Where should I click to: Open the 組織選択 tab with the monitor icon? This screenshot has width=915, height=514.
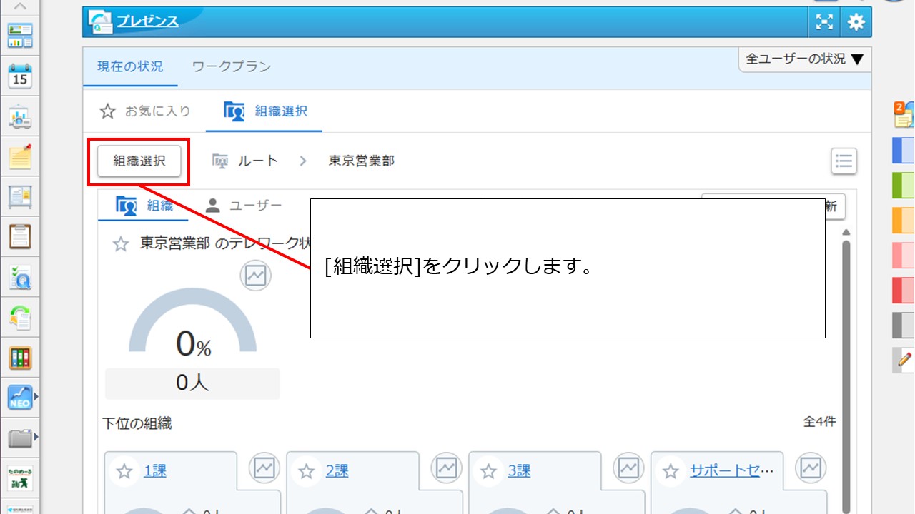coord(264,111)
